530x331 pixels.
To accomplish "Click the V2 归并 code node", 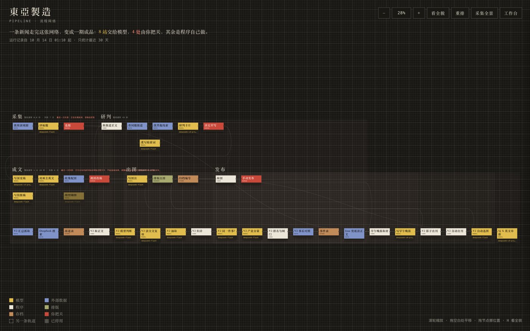I will 201,232.
